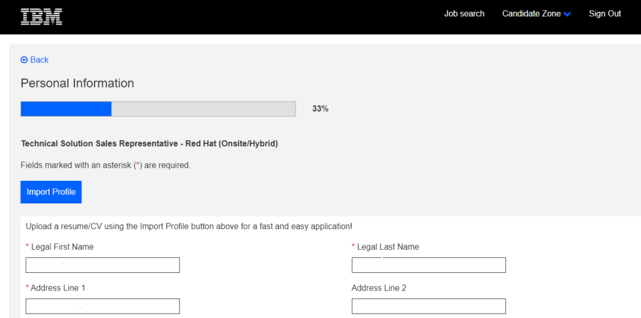
Task: Click the 'Upload a resume/CV' instruction text
Action: (x=189, y=226)
